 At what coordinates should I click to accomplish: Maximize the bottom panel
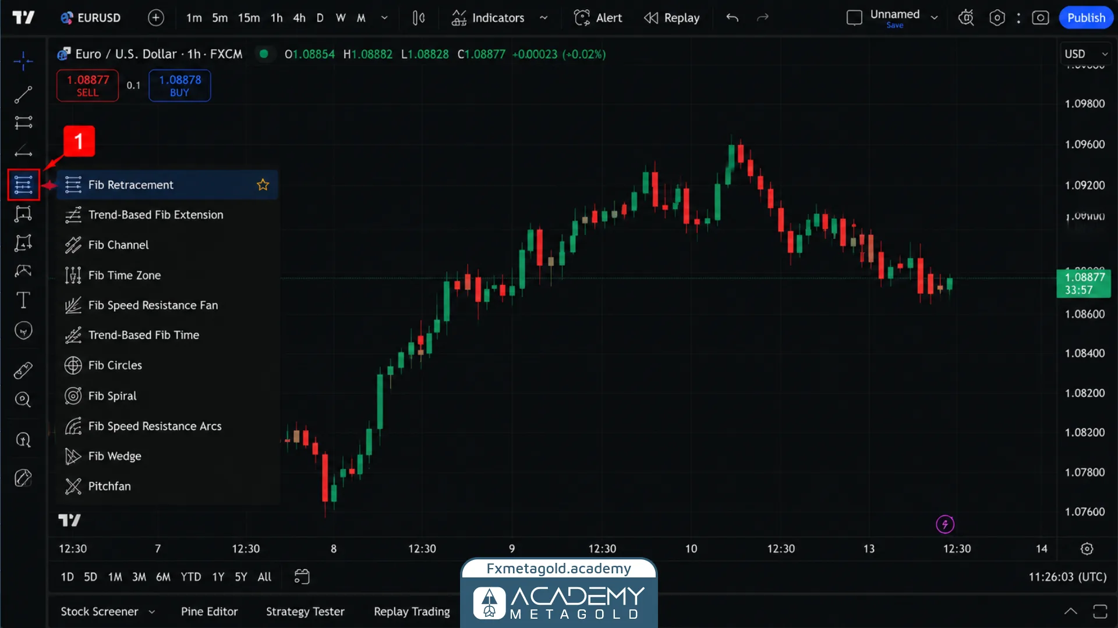coord(1100,611)
